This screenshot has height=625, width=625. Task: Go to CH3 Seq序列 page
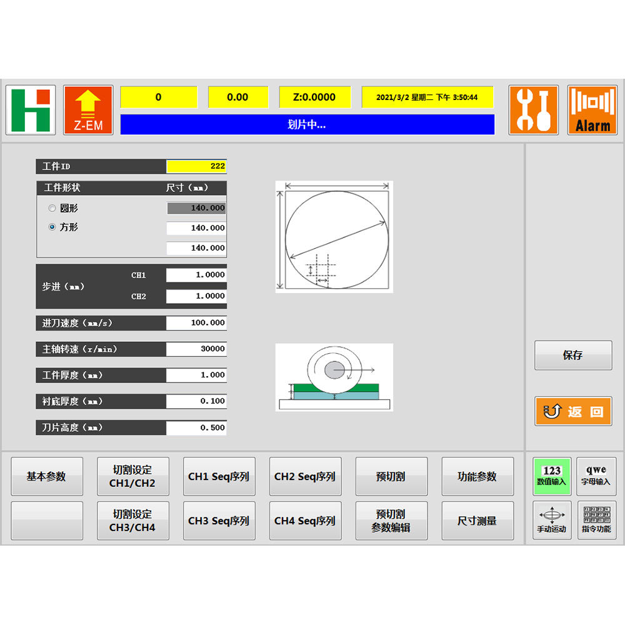coord(219,521)
